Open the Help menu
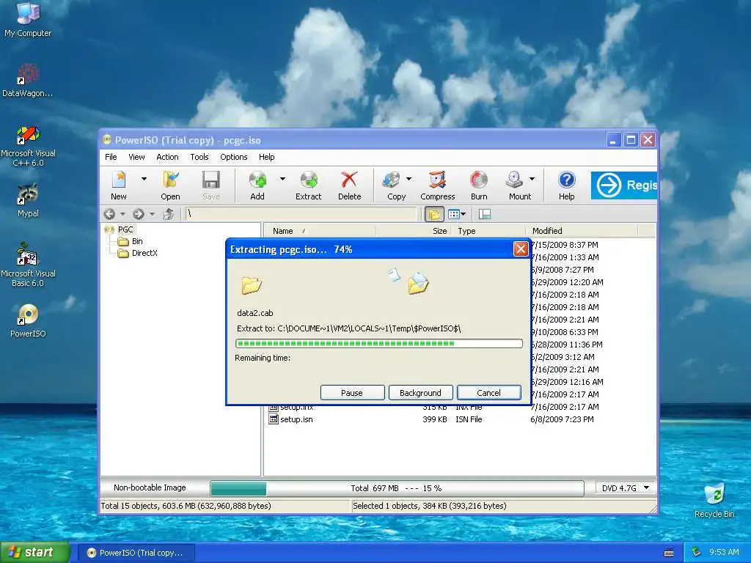 tap(267, 157)
